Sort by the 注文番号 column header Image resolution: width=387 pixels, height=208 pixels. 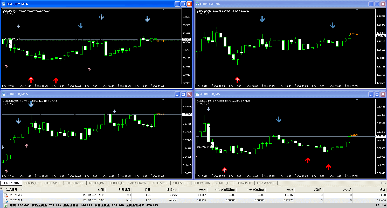click(22, 190)
